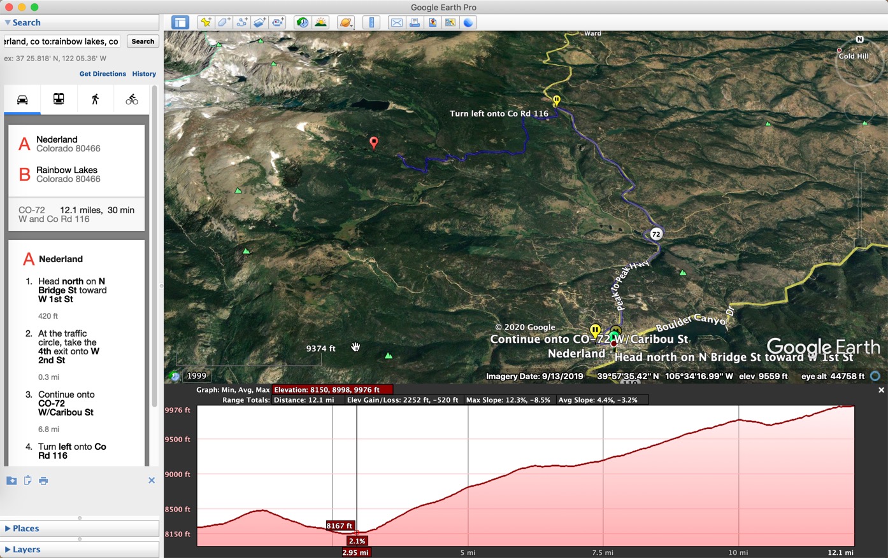Select the Add Path tool
The image size is (888, 558).
pos(241,22)
